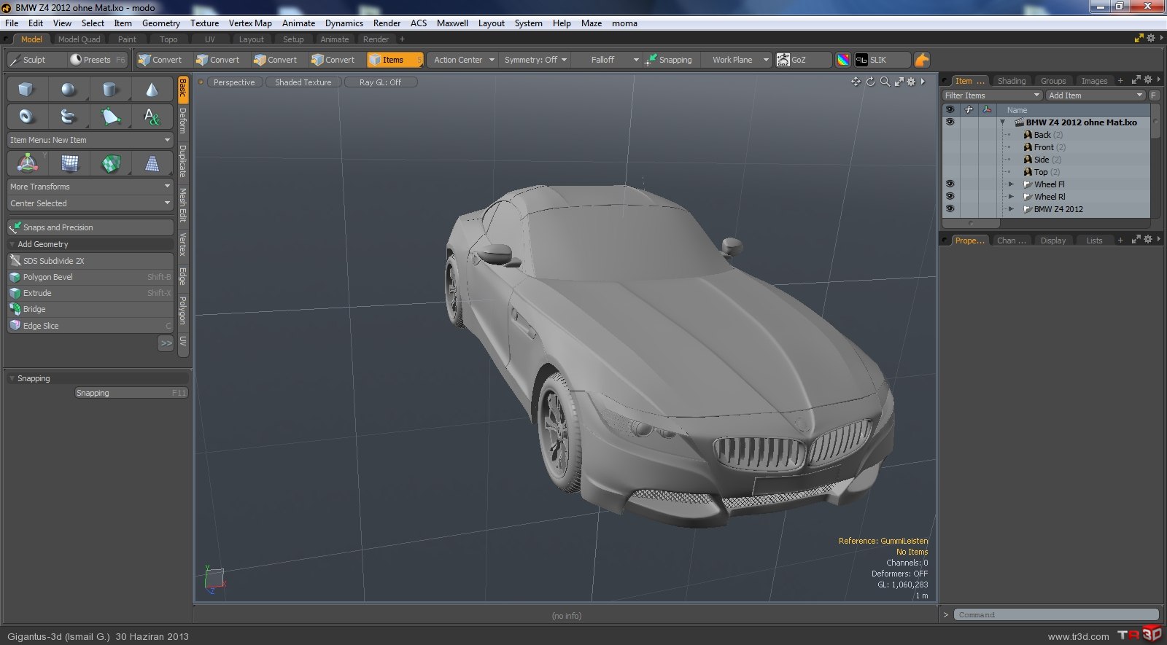
Task: Activate the Extrude tool
Action: click(90, 293)
